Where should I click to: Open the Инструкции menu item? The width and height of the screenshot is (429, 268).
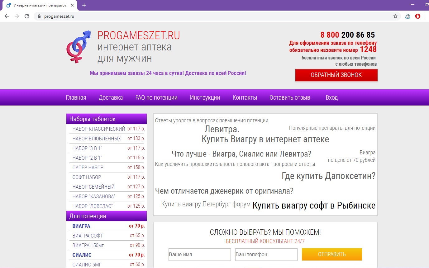pos(205,97)
